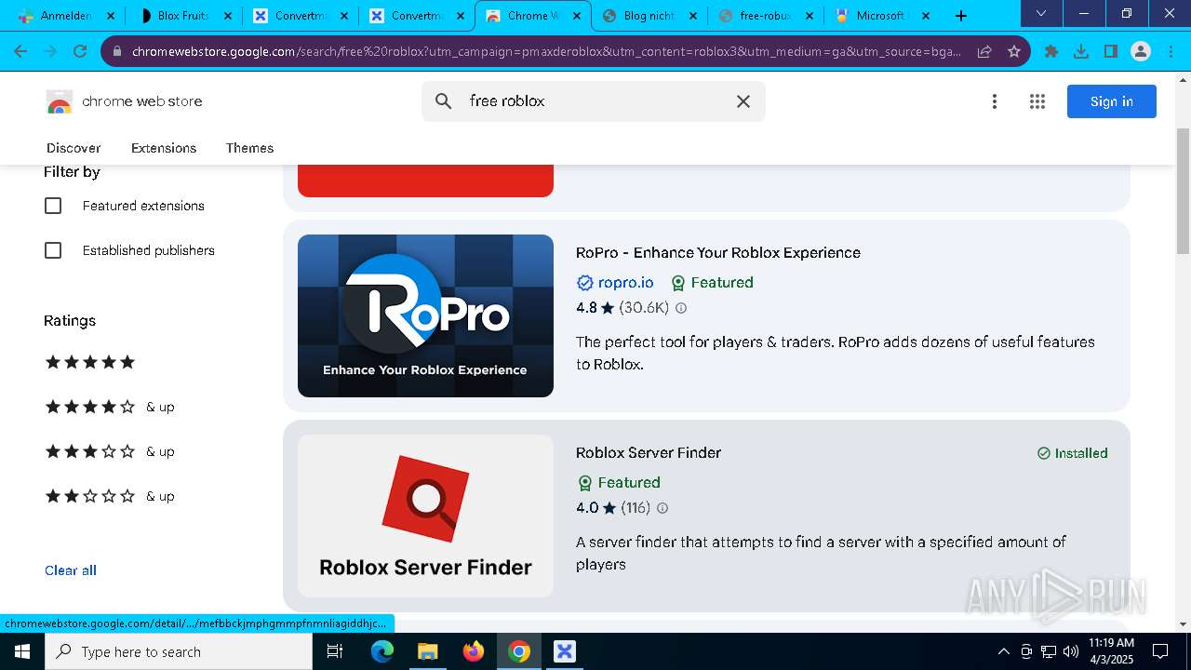This screenshot has width=1191, height=670.
Task: Show hidden tray icons chevron
Action: [x=1003, y=651]
